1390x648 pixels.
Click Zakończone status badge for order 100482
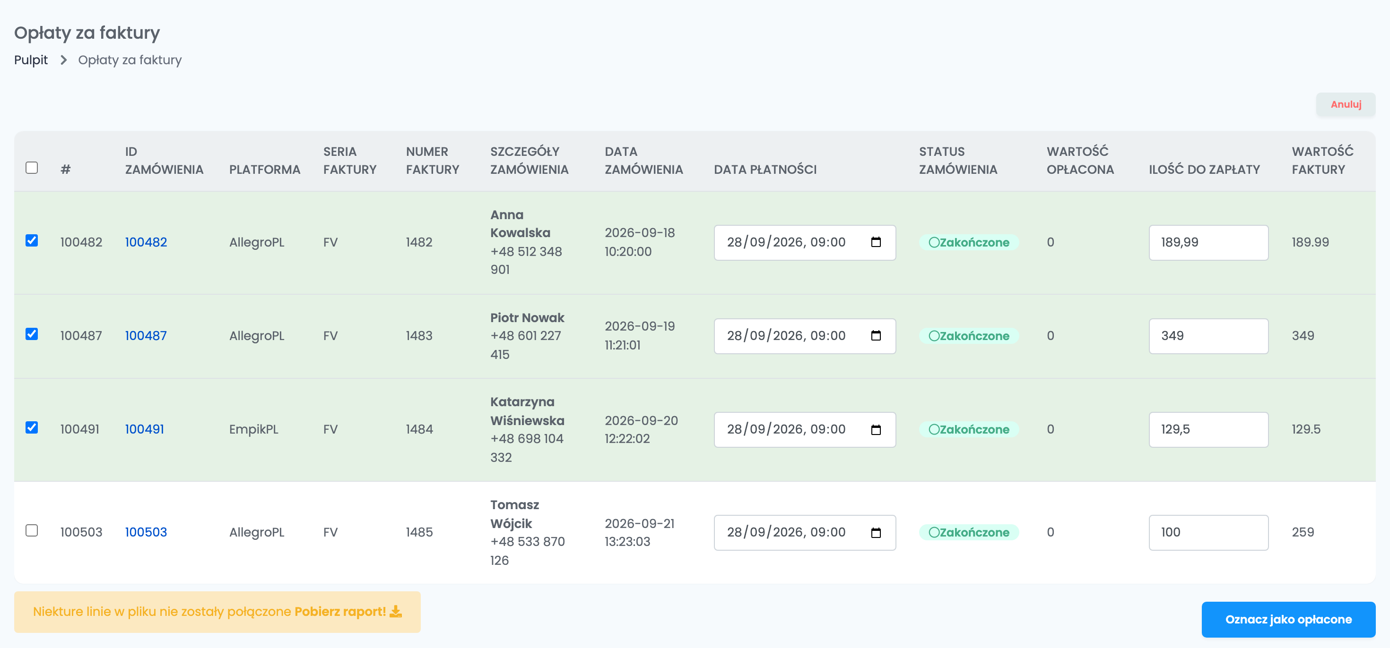[x=969, y=242]
